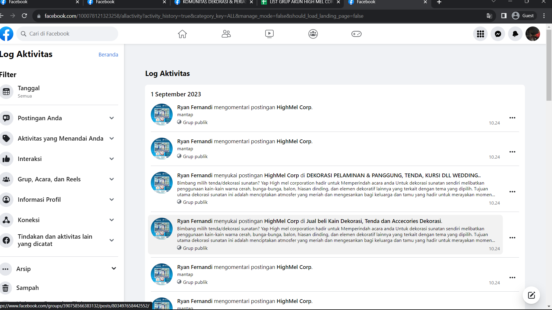Open options for first mantap comment entry

[x=512, y=118]
